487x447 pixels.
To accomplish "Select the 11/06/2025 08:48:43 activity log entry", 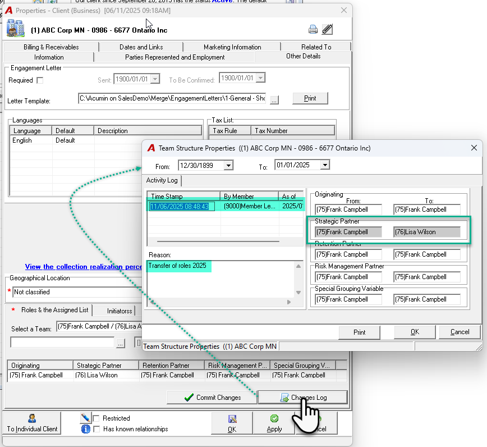I will (x=225, y=206).
